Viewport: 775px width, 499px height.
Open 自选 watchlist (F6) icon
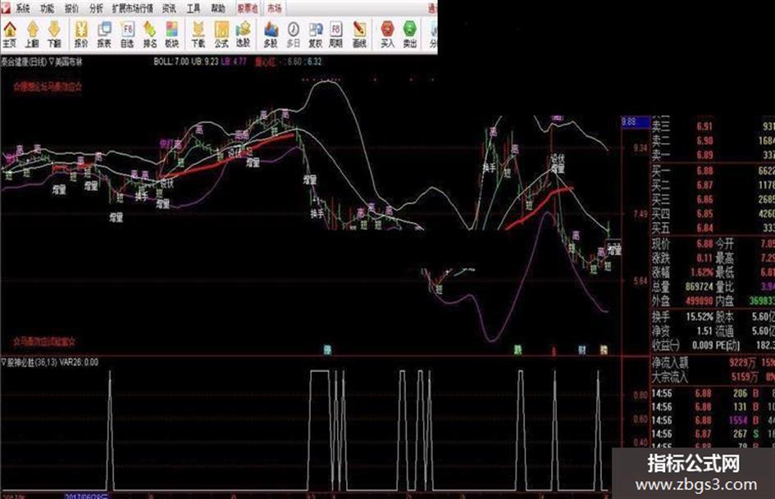click(127, 34)
